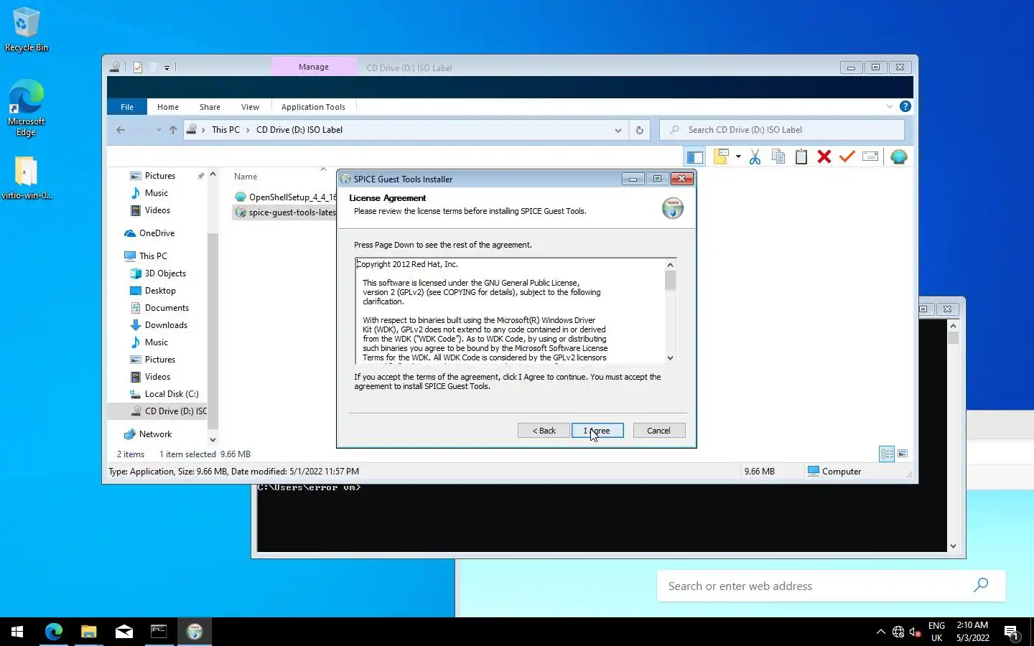This screenshot has height=646, width=1034.
Task: Select the virtio-win desktop file
Action: [27, 178]
